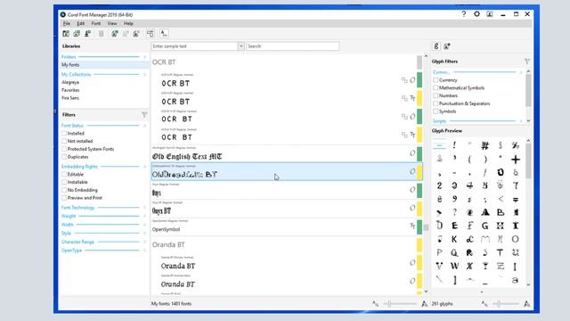
Task: Select the letter K glyph in Glyph Preview
Action: pyautogui.click(x=454, y=240)
